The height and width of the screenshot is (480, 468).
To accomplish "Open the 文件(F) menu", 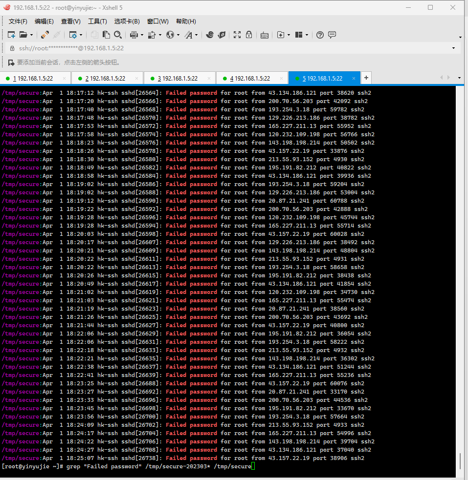I will pyautogui.click(x=18, y=21).
